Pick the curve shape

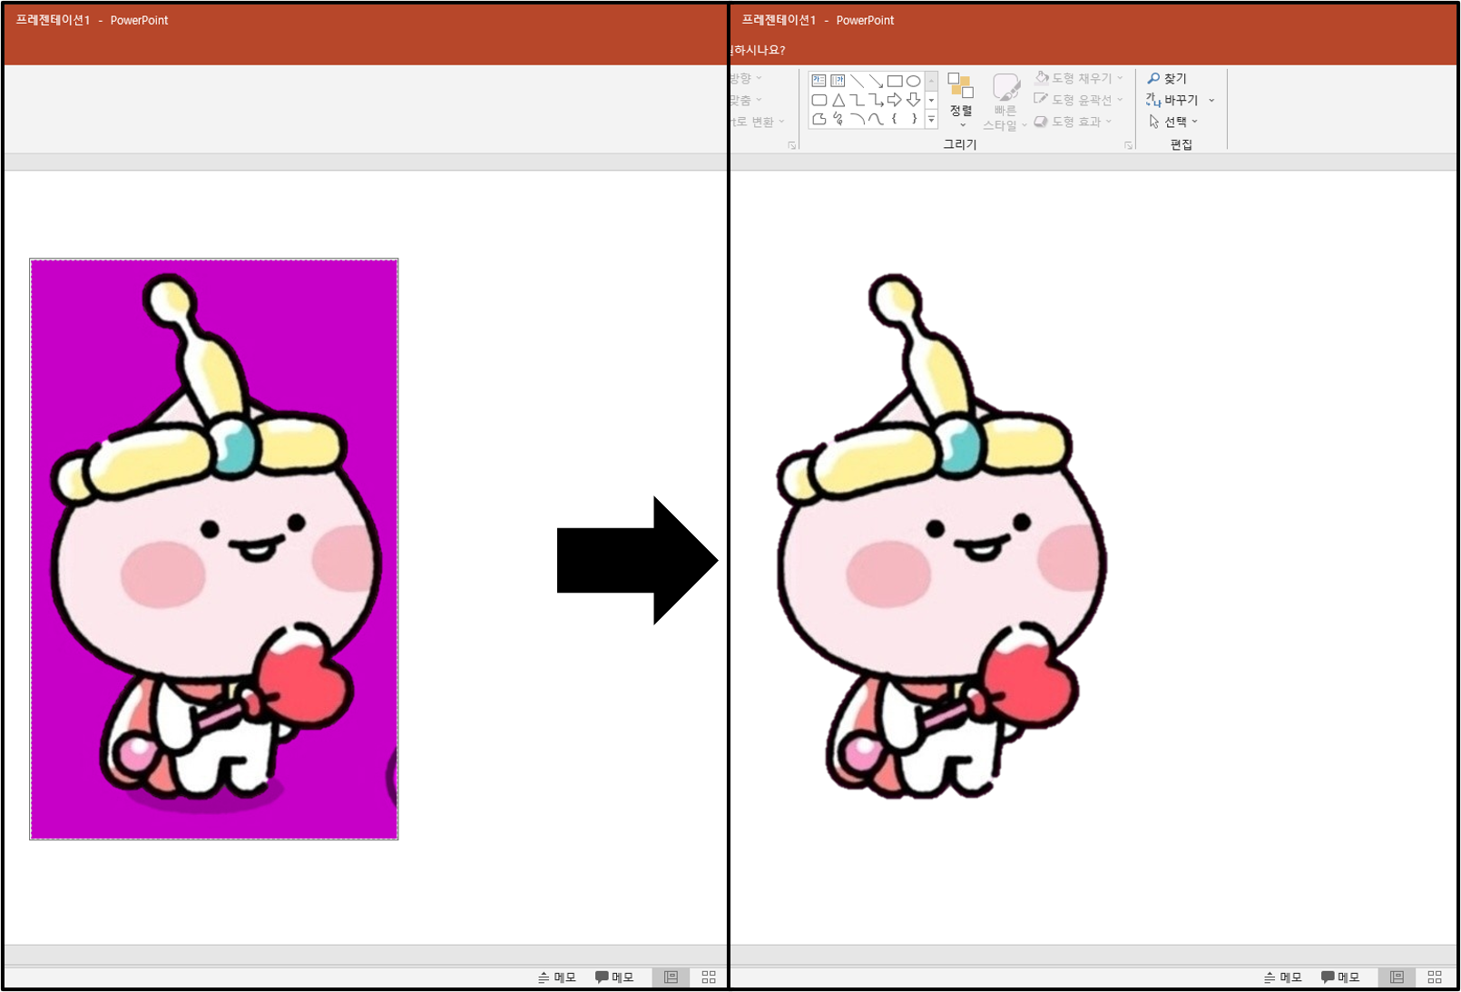pos(876,119)
